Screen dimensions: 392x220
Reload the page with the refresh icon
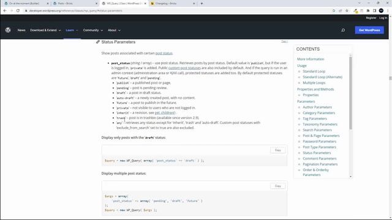click(18, 11)
